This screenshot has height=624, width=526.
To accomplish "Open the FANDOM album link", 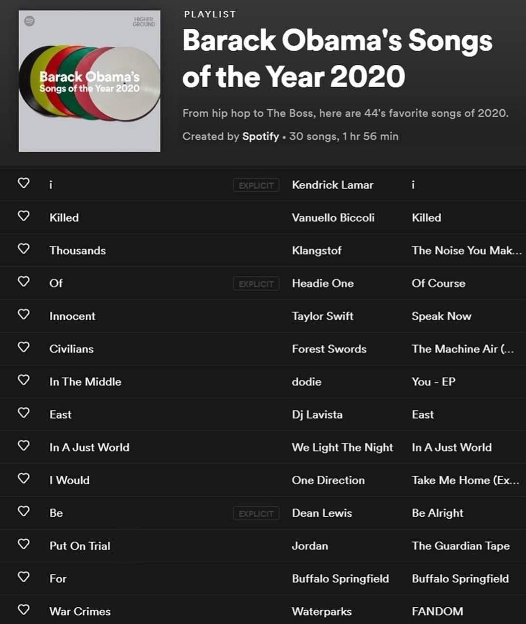I will 437,611.
